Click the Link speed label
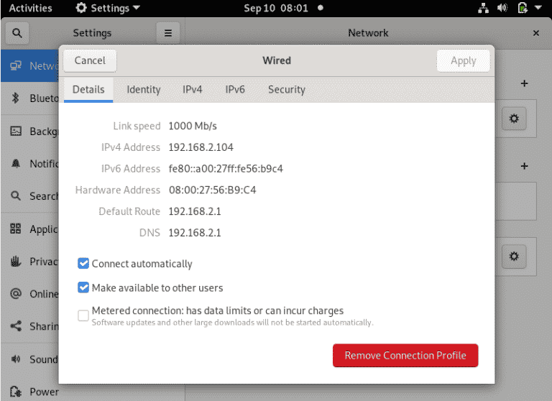 coord(137,126)
